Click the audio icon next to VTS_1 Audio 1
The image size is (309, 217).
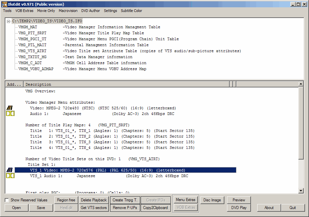point(10,176)
